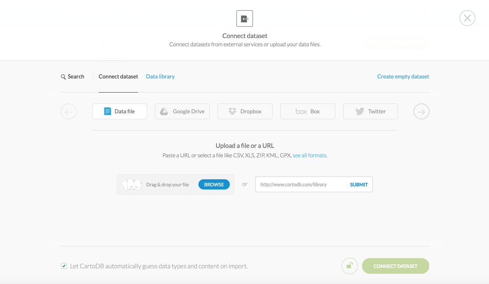
Task: Choose the Box connector
Action: click(308, 111)
